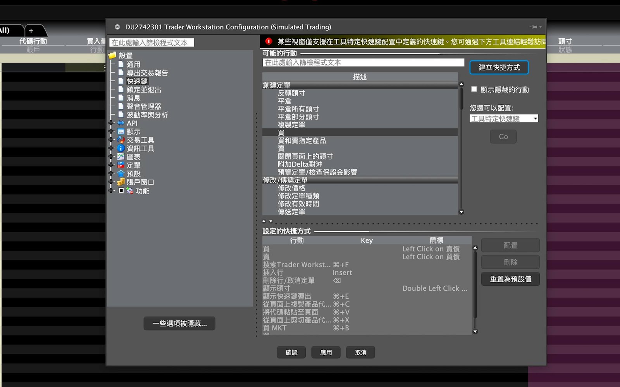Screen dimensions: 620x387
Task: Select 附加Delta對沖 in the actions list
Action: 360,164
